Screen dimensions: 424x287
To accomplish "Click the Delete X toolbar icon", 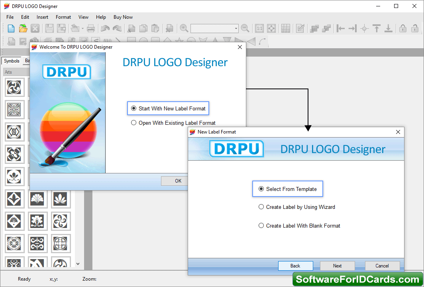I will click(35, 28).
